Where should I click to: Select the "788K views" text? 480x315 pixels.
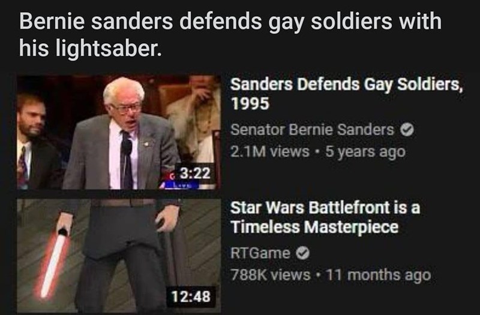pyautogui.click(x=271, y=274)
